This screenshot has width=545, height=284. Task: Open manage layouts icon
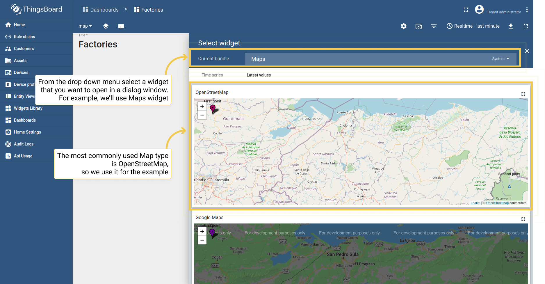coord(121,26)
